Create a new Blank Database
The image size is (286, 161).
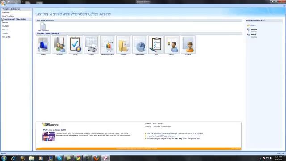(43, 27)
